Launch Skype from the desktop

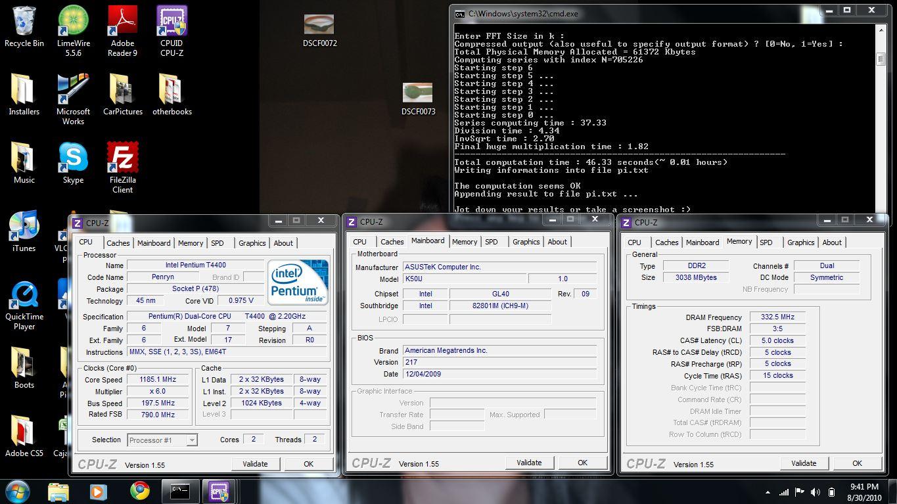(74, 163)
